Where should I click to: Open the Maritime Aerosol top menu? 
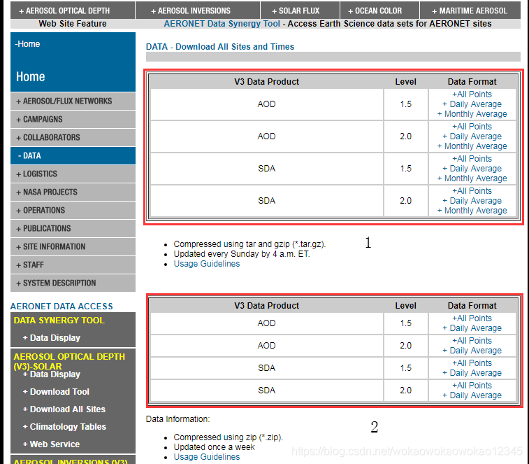click(x=470, y=10)
